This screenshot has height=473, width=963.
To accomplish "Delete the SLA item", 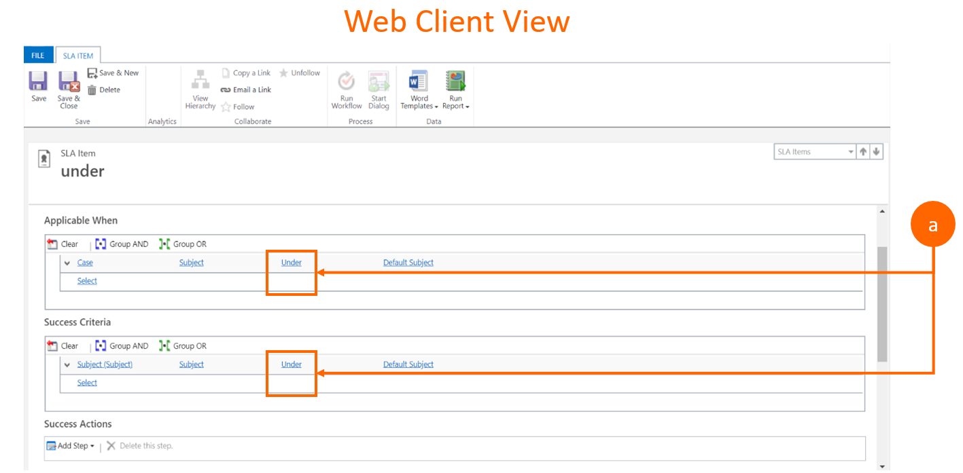I will point(104,90).
